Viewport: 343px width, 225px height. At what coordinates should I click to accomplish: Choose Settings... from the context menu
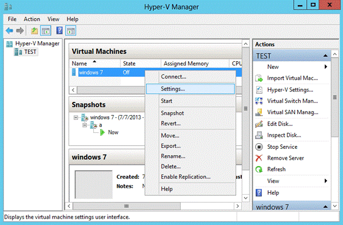pyautogui.click(x=190, y=89)
